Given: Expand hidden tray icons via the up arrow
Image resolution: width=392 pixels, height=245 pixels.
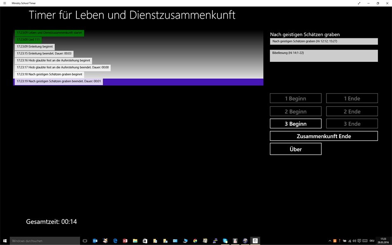Looking at the screenshot, I should 329,240.
